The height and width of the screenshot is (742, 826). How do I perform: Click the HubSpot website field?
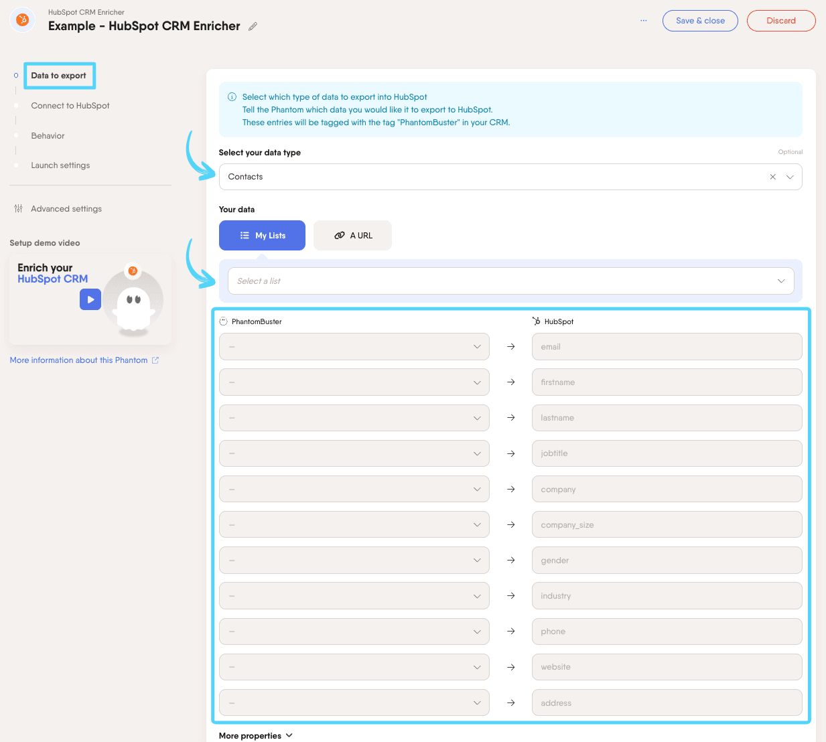667,667
